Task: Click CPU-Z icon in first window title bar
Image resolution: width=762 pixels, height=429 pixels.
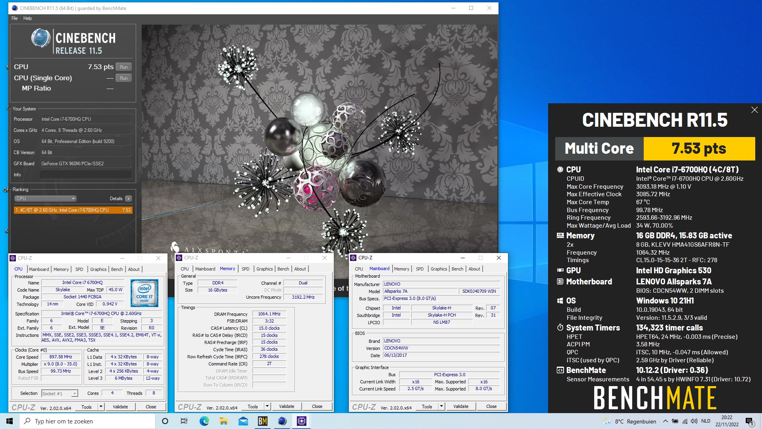Action: (x=13, y=258)
